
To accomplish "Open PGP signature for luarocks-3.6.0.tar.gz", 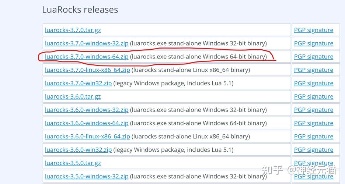I will point(314,96).
